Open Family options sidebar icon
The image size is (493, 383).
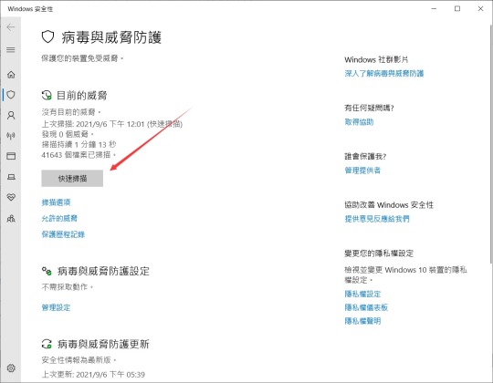pos(11,218)
